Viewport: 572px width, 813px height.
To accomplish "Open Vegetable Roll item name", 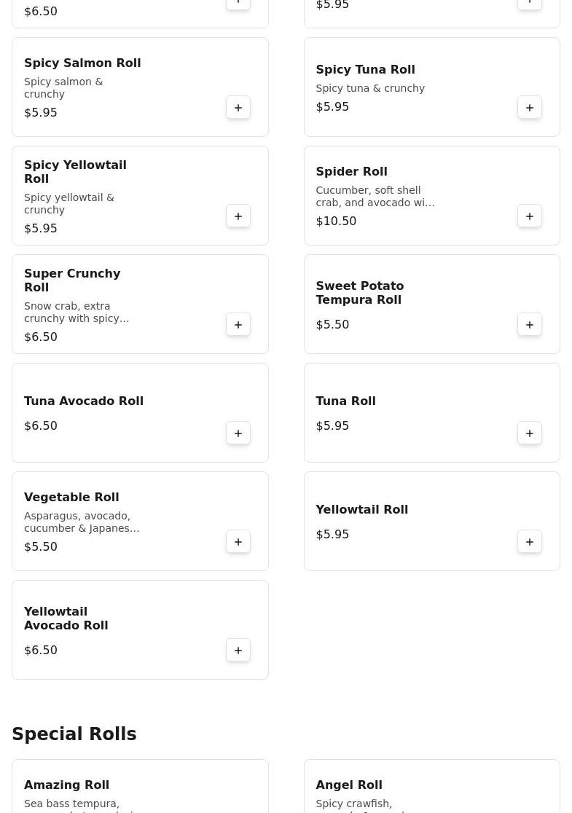I will [x=71, y=498].
